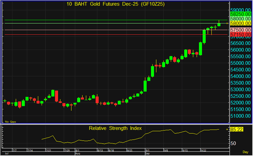Click the Aug month label on axis
The image size is (253, 156).
point(77,153)
